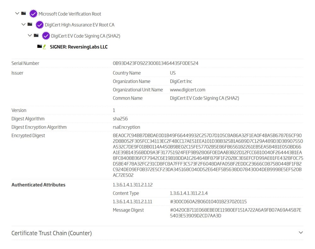Click Digest Algorithm value sha256
Screen dimensions: 315x249
coord(120,119)
